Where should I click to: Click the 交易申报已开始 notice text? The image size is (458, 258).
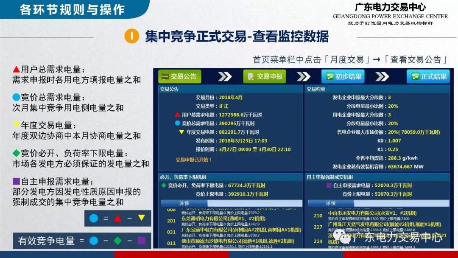coord(194,160)
